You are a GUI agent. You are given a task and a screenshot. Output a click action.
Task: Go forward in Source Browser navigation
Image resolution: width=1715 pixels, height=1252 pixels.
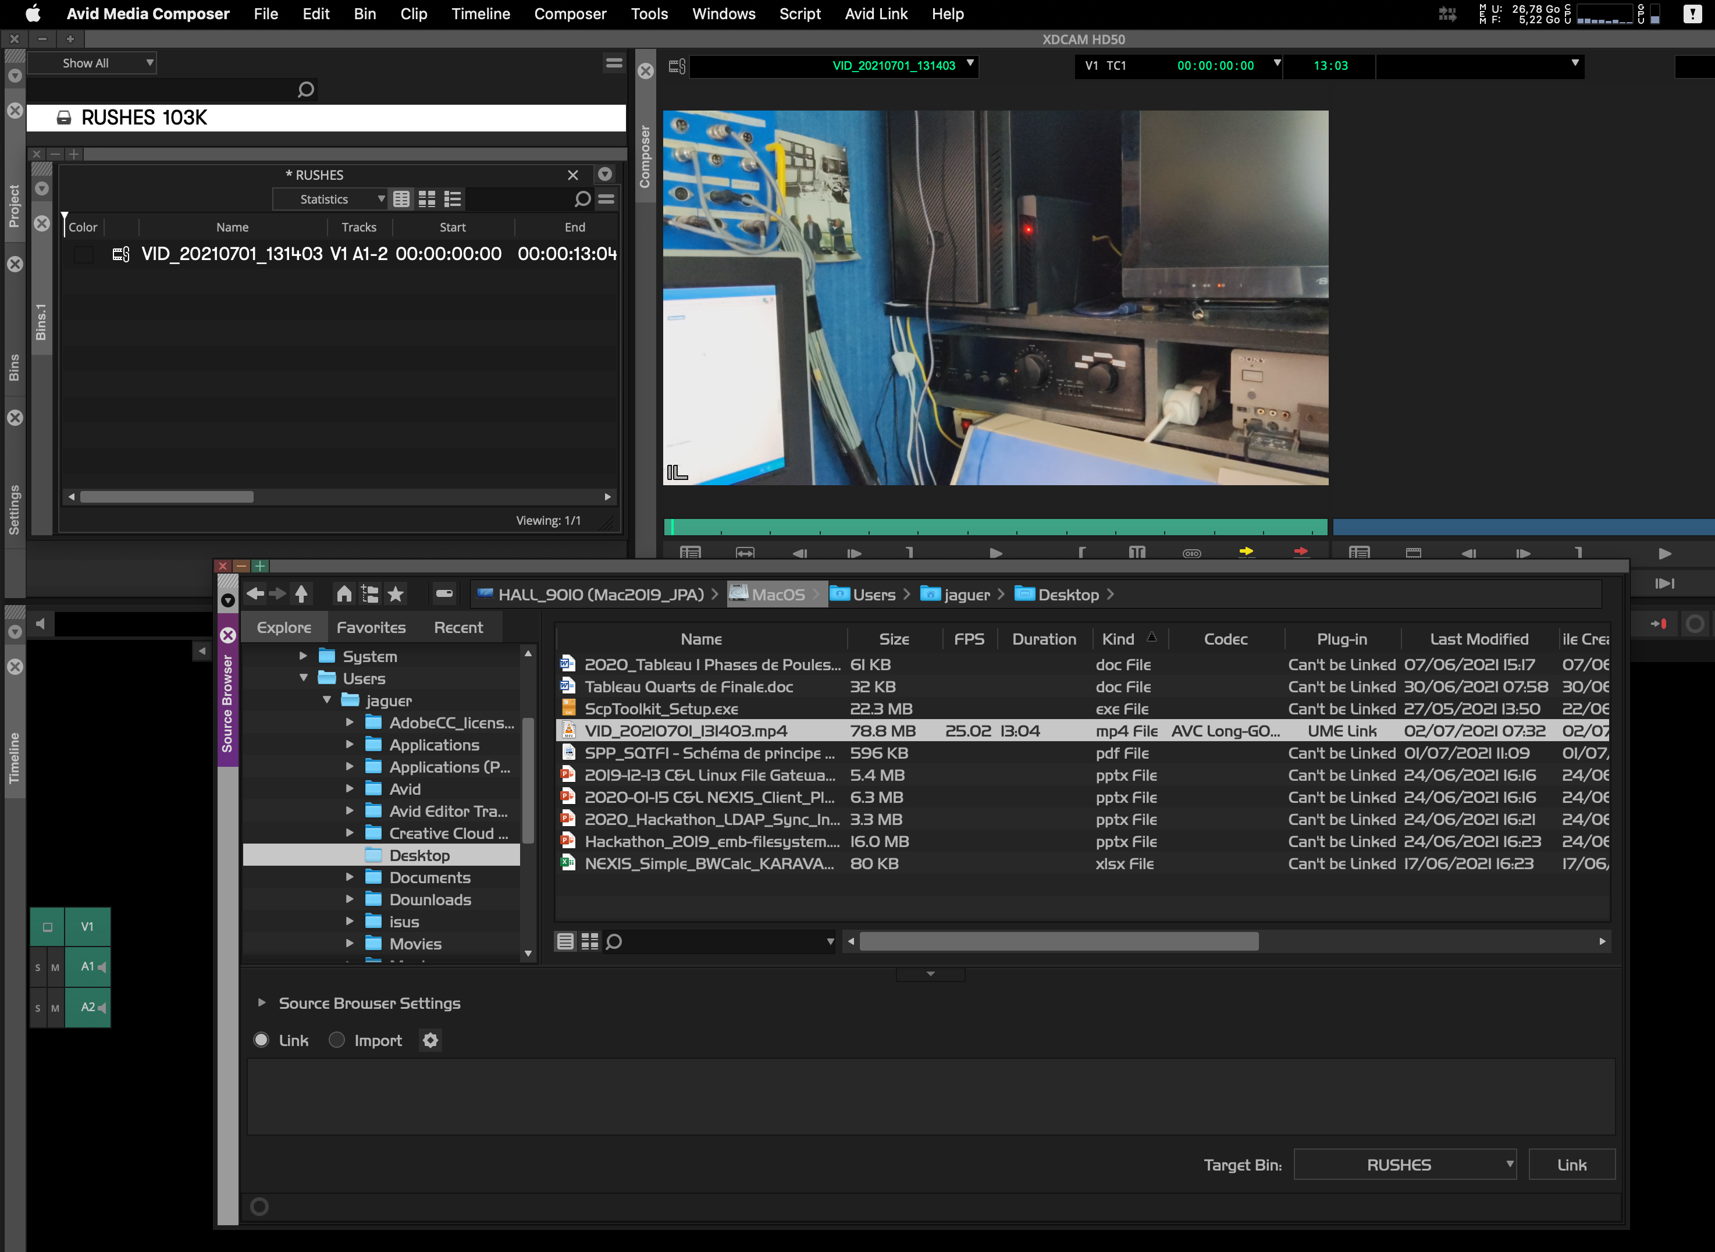pyautogui.click(x=278, y=594)
